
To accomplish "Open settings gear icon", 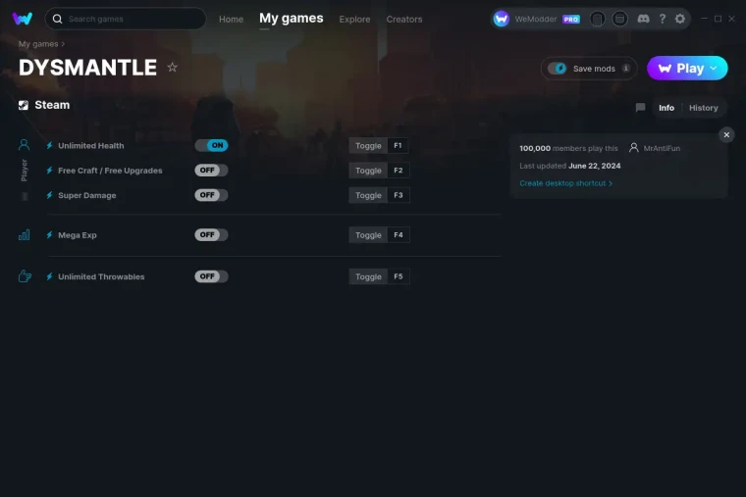I will 680,19.
